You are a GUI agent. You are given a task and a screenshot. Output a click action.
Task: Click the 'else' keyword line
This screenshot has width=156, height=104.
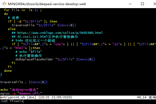(x=12, y=29)
